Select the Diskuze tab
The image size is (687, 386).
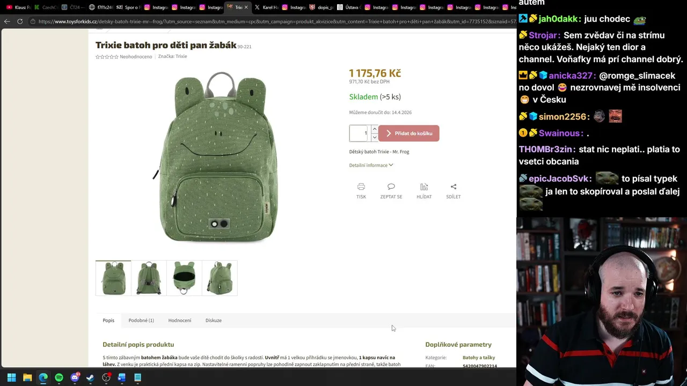click(x=214, y=320)
